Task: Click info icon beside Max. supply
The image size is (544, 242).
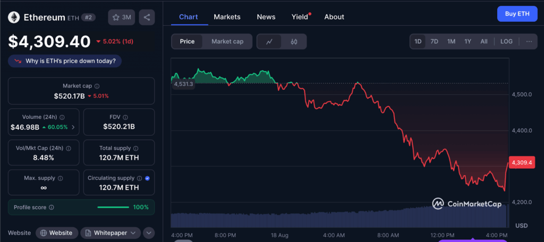Action: coord(60,178)
